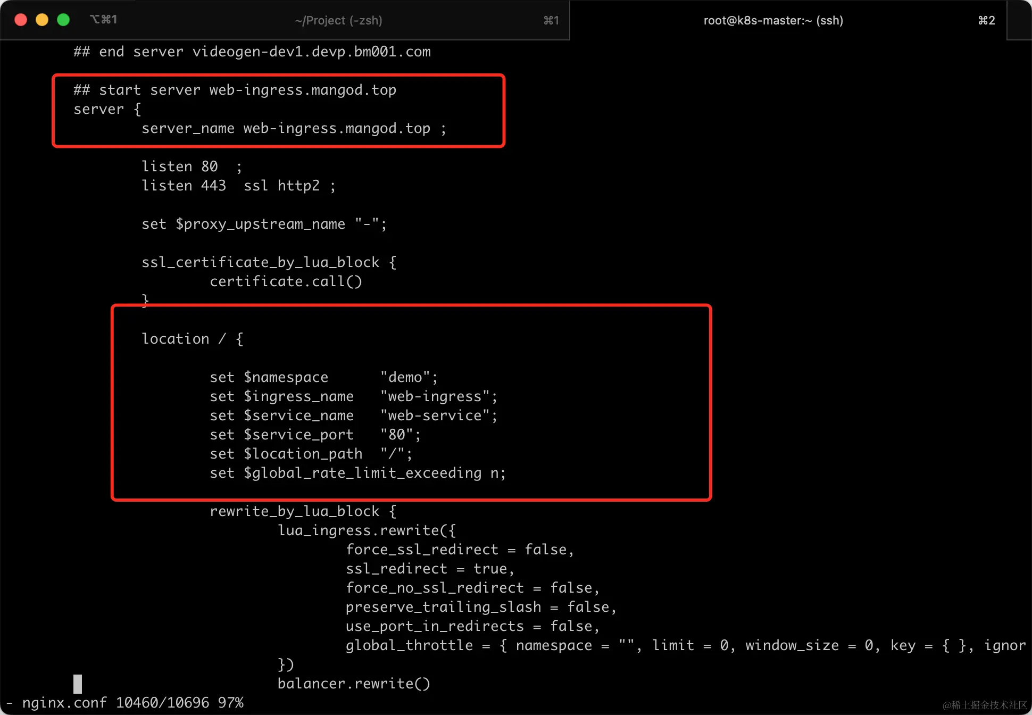Click the 'location / {' line
Screen dimensions: 1032x715
[192, 339]
